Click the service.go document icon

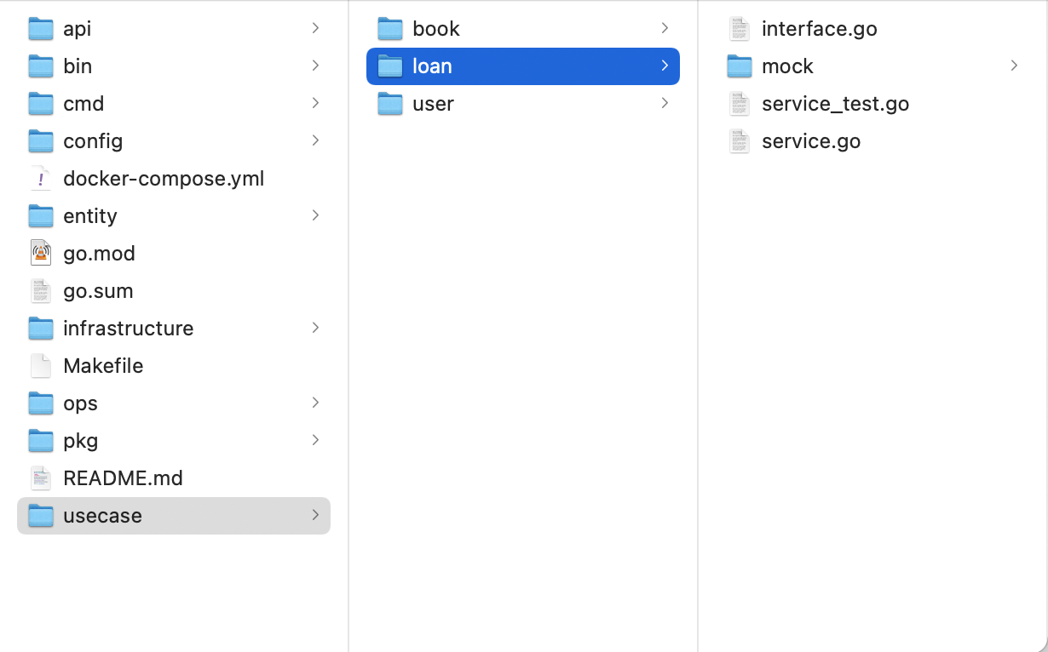coord(740,141)
